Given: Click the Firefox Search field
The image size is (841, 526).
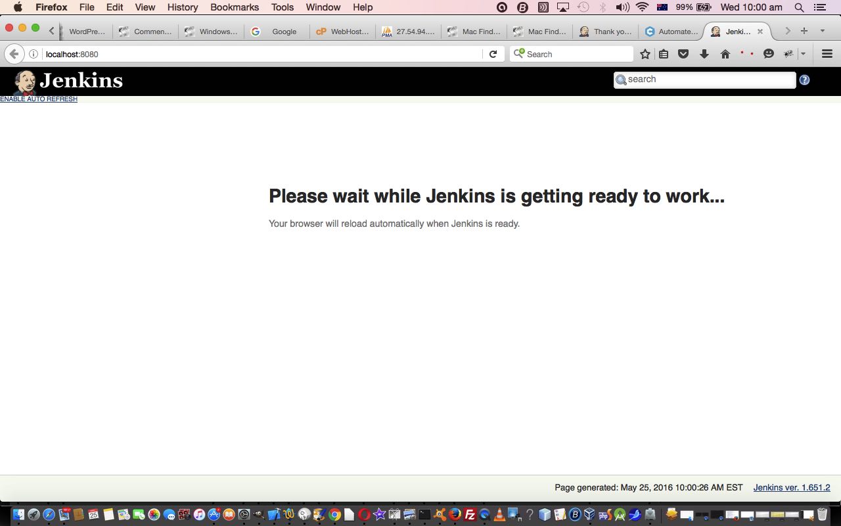Looking at the screenshot, I should click(x=572, y=54).
